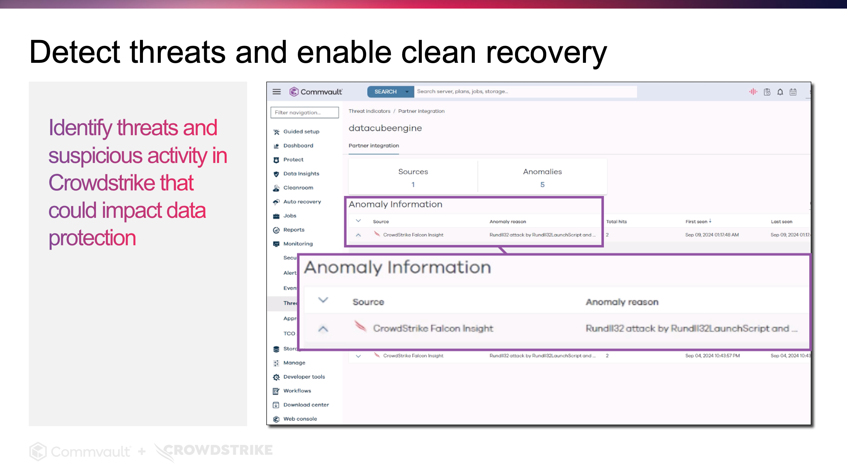Toggle the hamburger menu icon
This screenshot has height=476, width=847.
coord(277,91)
